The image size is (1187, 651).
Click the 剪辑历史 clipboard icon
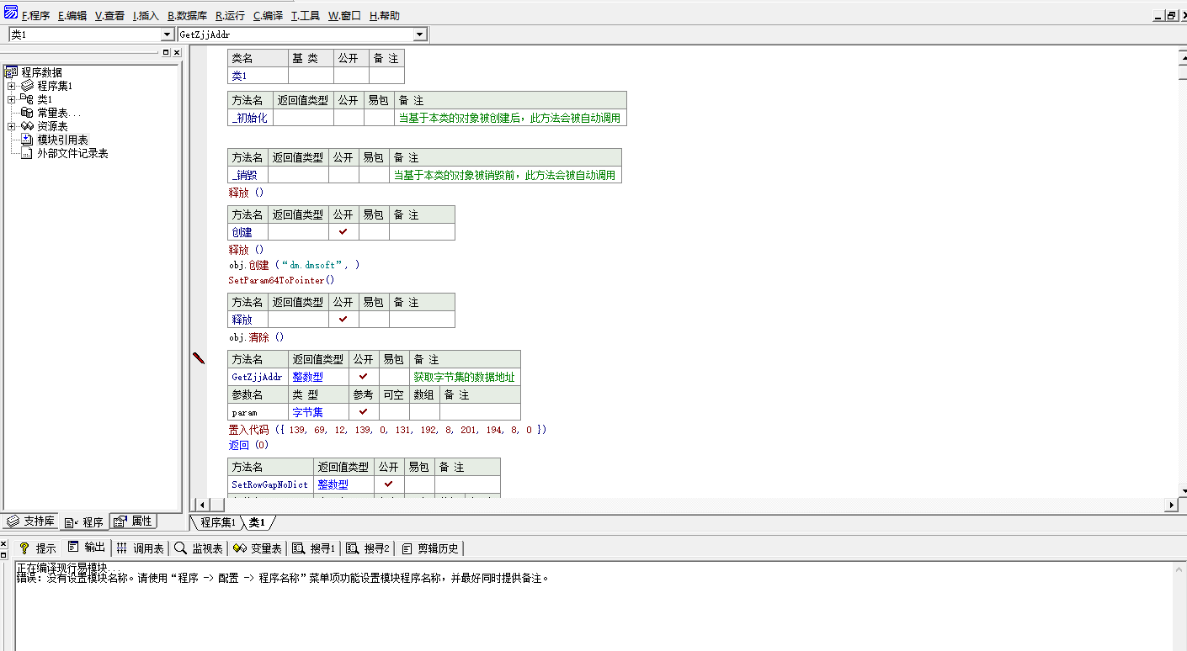[x=407, y=548]
